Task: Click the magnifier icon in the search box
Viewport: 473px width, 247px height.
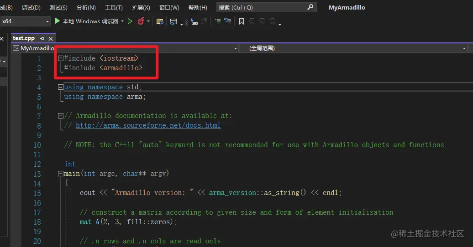Action: click(x=310, y=7)
